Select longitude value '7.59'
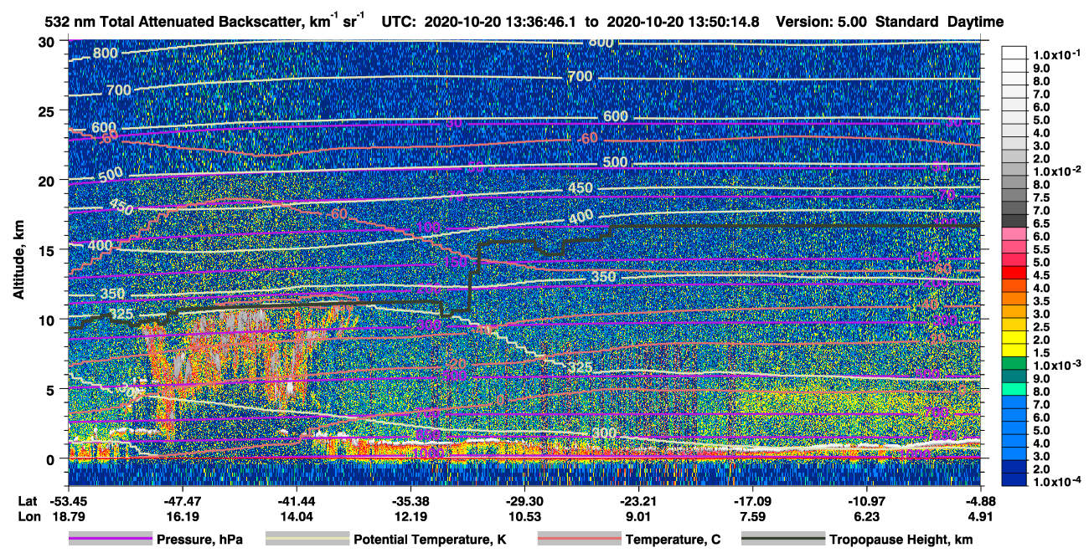The image size is (1089, 558). coord(752,517)
